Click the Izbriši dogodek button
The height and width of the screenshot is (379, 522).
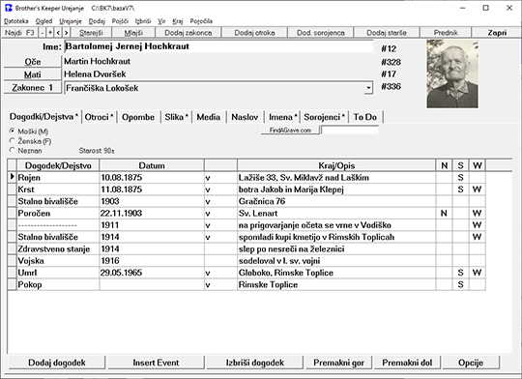(254, 363)
